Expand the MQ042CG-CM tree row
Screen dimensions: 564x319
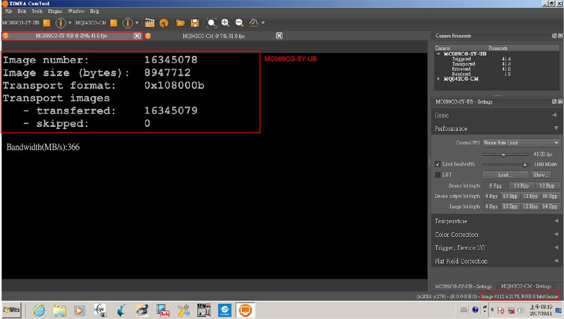439,79
